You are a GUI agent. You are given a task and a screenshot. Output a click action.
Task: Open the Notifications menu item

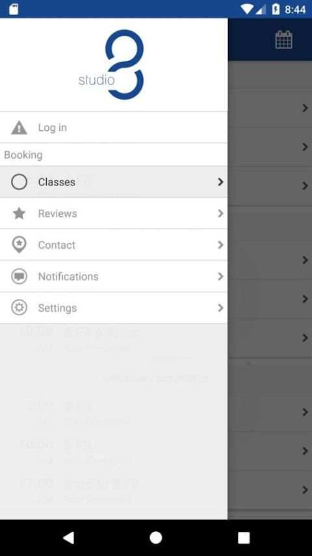(114, 276)
